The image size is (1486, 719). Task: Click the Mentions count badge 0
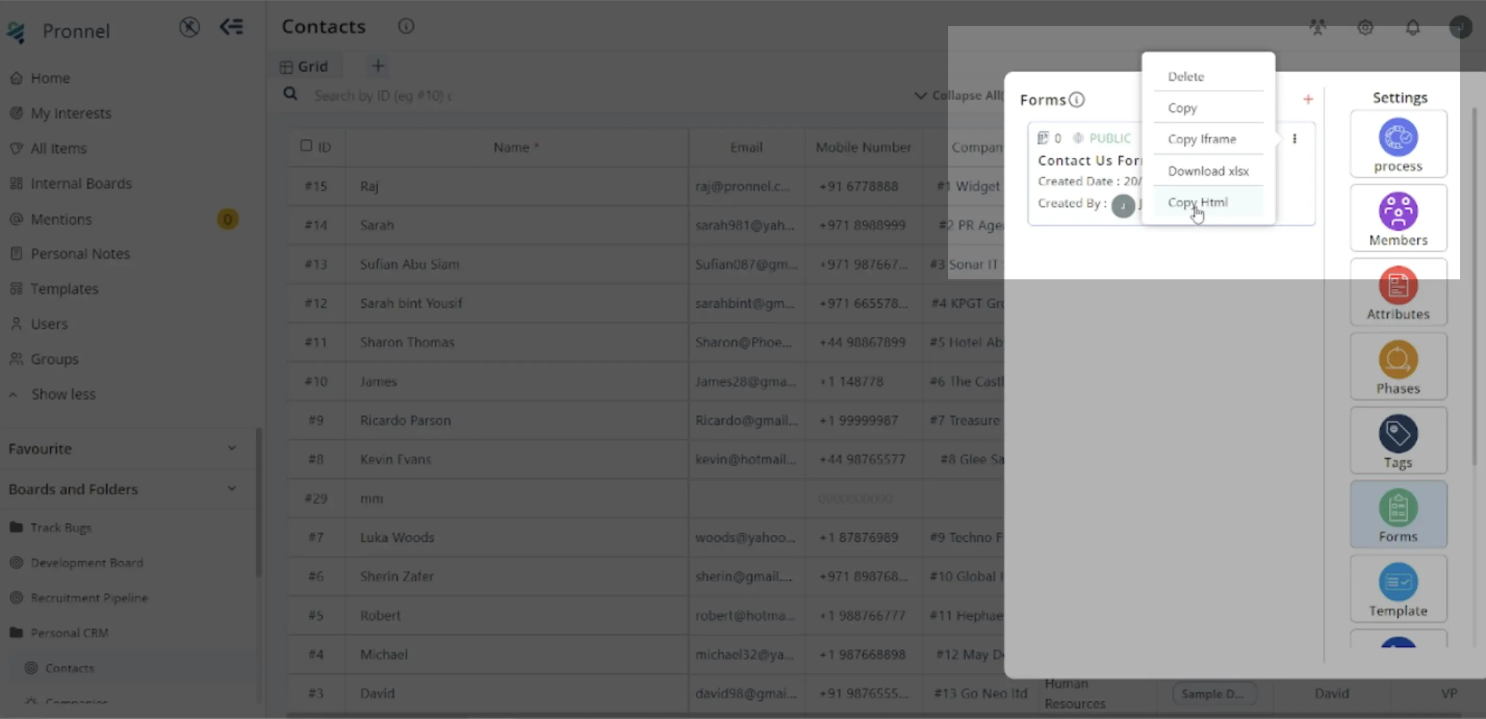227,219
